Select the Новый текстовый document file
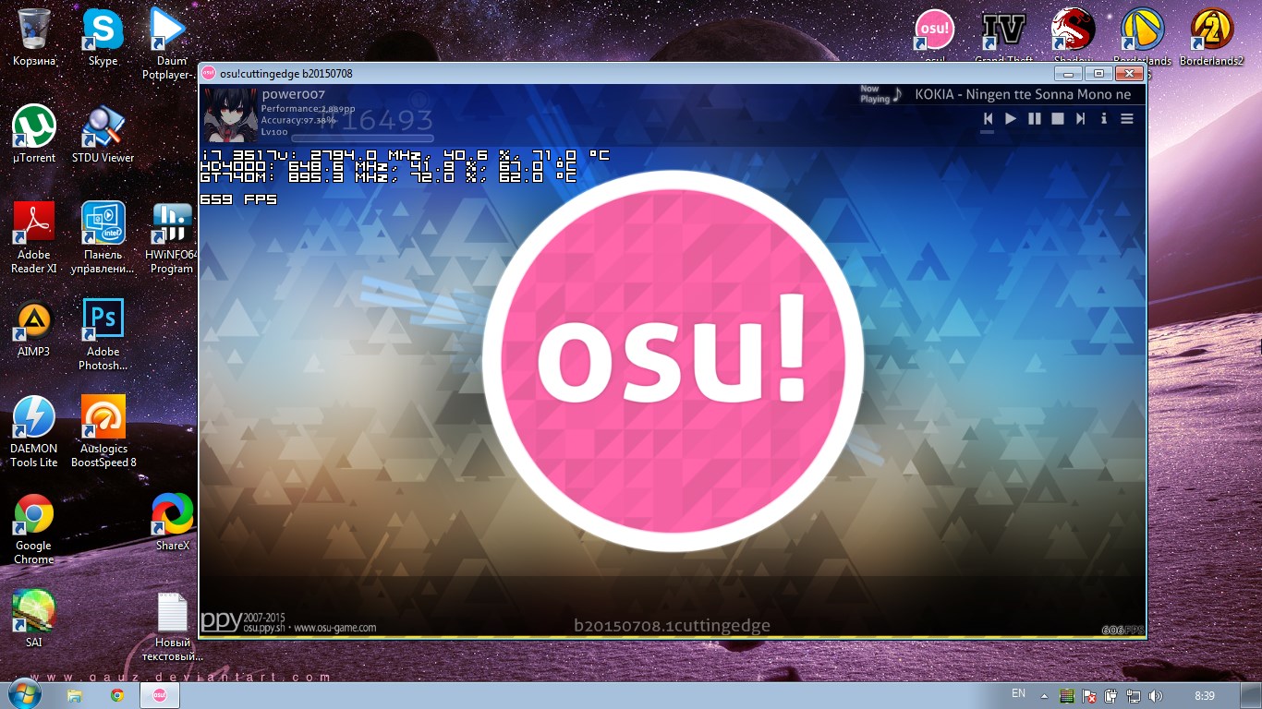The width and height of the screenshot is (1262, 709). (172, 625)
